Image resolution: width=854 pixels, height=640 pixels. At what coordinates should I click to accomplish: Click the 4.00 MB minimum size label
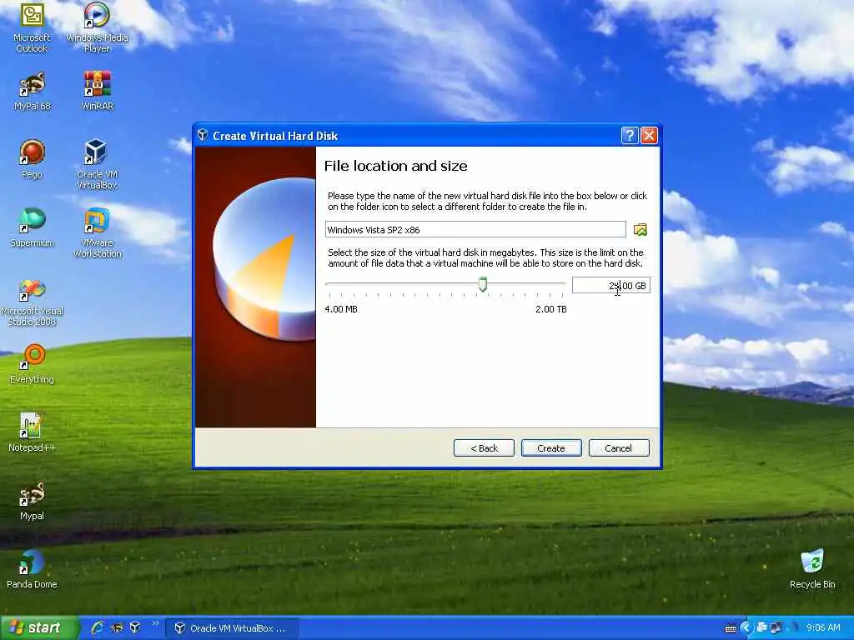click(x=341, y=309)
